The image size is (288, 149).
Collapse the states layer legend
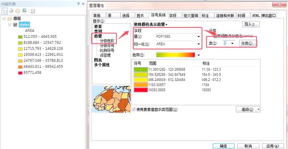(10, 25)
